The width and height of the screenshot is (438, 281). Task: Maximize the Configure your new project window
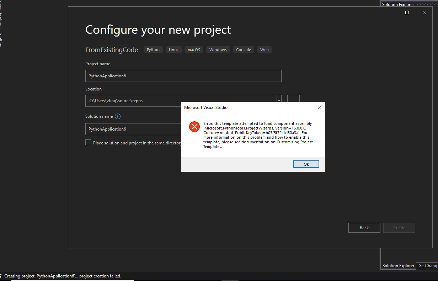click(x=407, y=12)
